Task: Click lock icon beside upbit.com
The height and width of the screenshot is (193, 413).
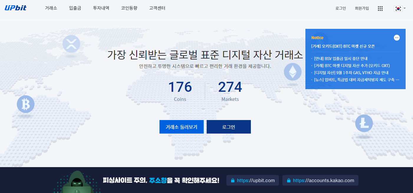Action: (x=232, y=181)
